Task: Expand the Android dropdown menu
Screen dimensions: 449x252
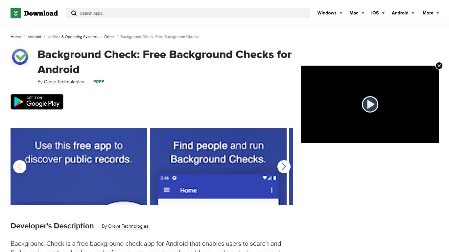Action: (403, 13)
